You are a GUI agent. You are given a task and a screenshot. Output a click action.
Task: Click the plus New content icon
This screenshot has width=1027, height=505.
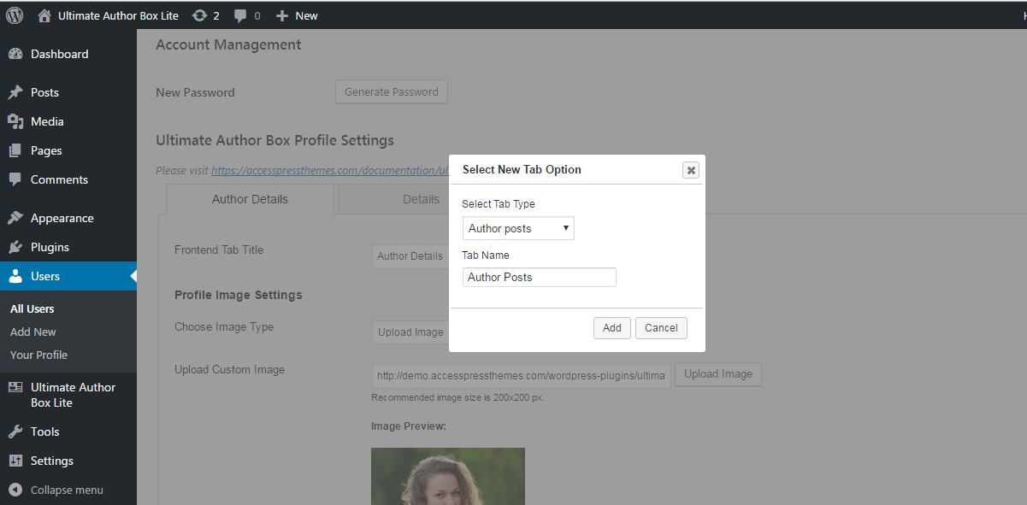click(x=282, y=15)
